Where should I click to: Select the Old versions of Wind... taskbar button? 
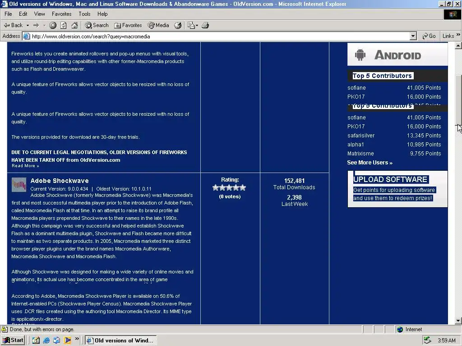[121, 341]
